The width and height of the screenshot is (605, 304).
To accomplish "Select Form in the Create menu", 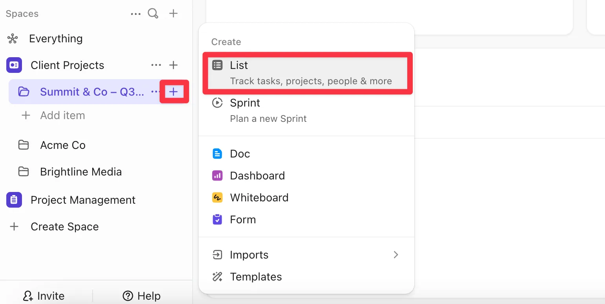I will [x=306, y=219].
